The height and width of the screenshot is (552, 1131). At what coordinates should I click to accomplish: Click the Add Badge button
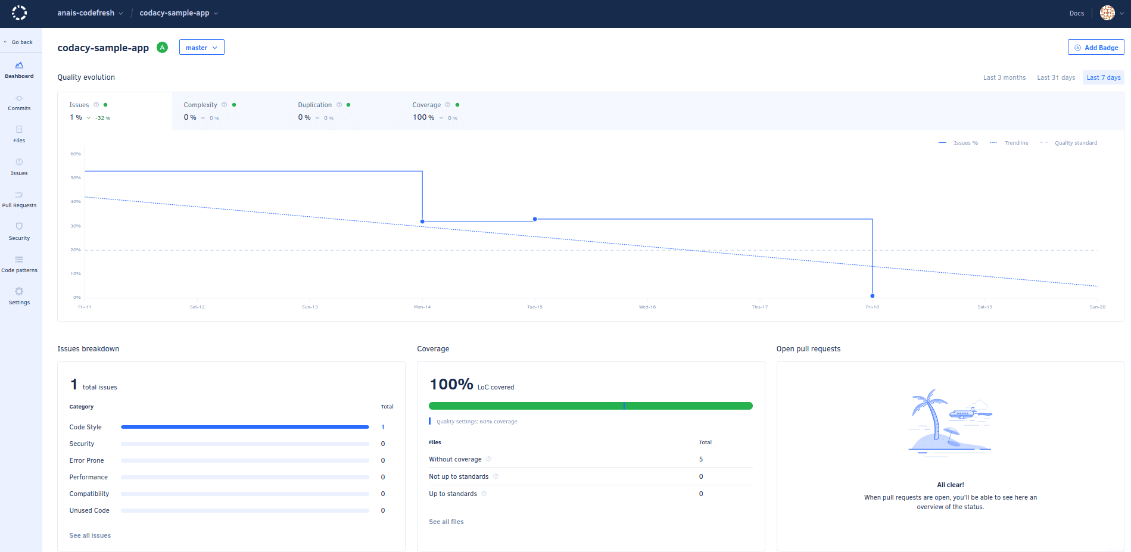1095,48
